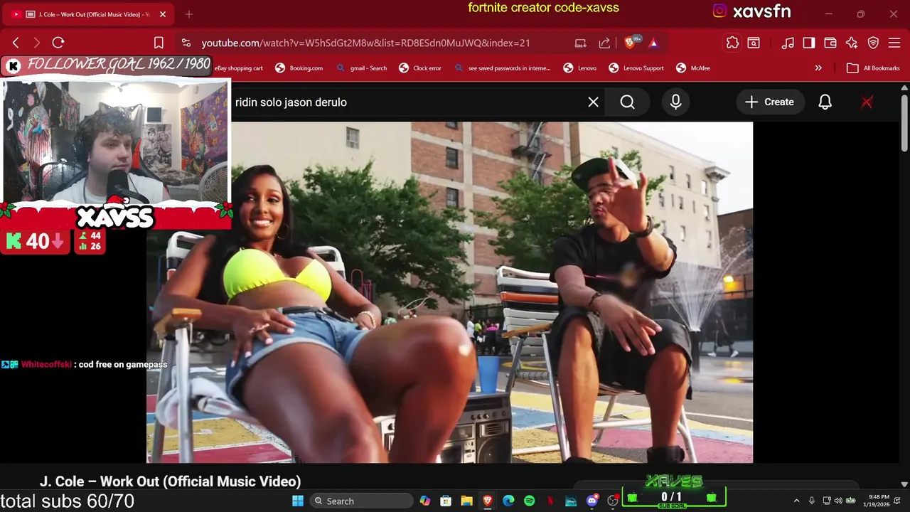This screenshot has width=910, height=512.
Task: Open Spotify from taskbar
Action: coord(529,501)
